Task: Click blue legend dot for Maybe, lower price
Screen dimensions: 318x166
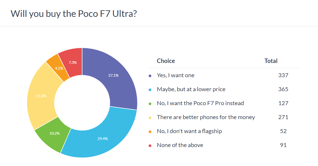Action: 150,90
